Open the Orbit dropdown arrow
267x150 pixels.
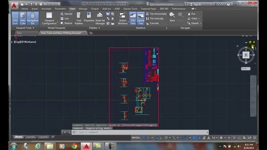coord(199,19)
